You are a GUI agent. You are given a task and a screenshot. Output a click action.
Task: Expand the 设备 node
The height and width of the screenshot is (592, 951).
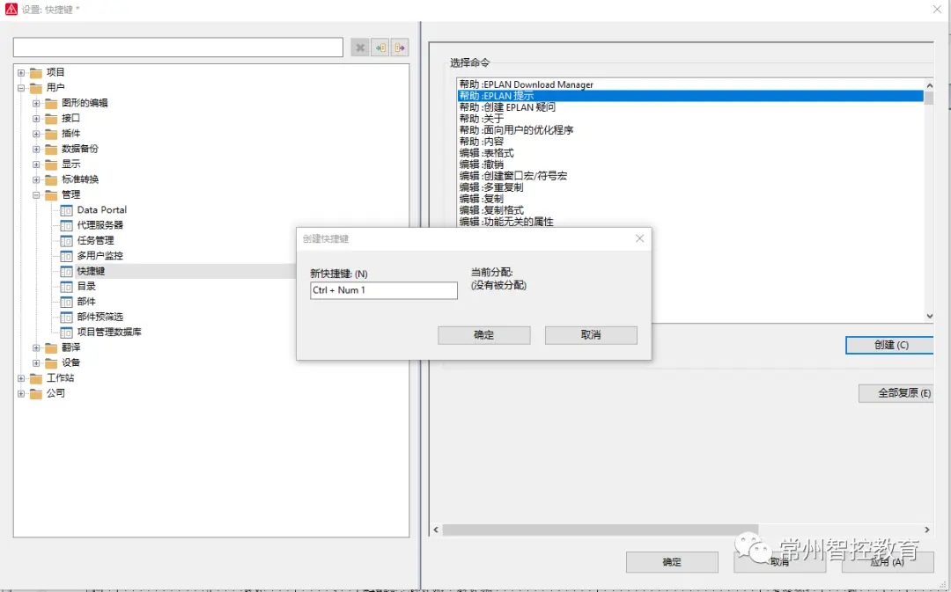point(36,363)
